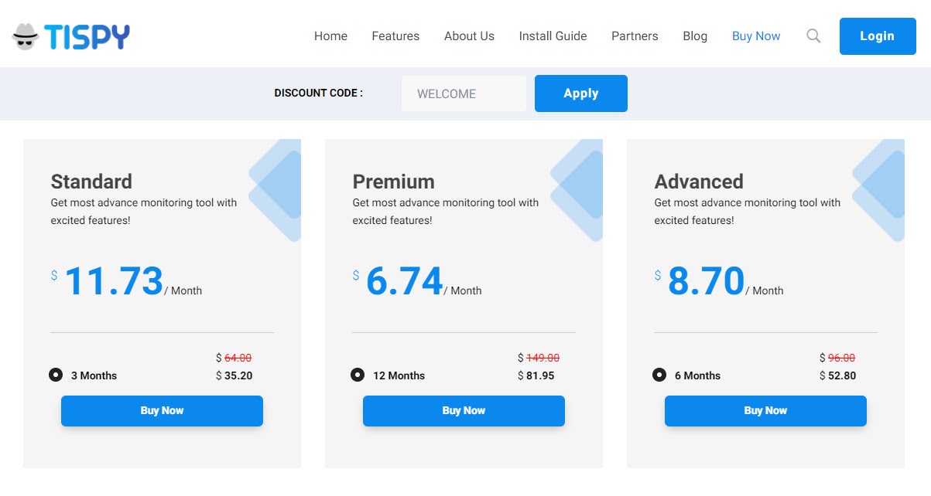Visit the Partners page
This screenshot has width=931, height=496.
pyautogui.click(x=635, y=36)
